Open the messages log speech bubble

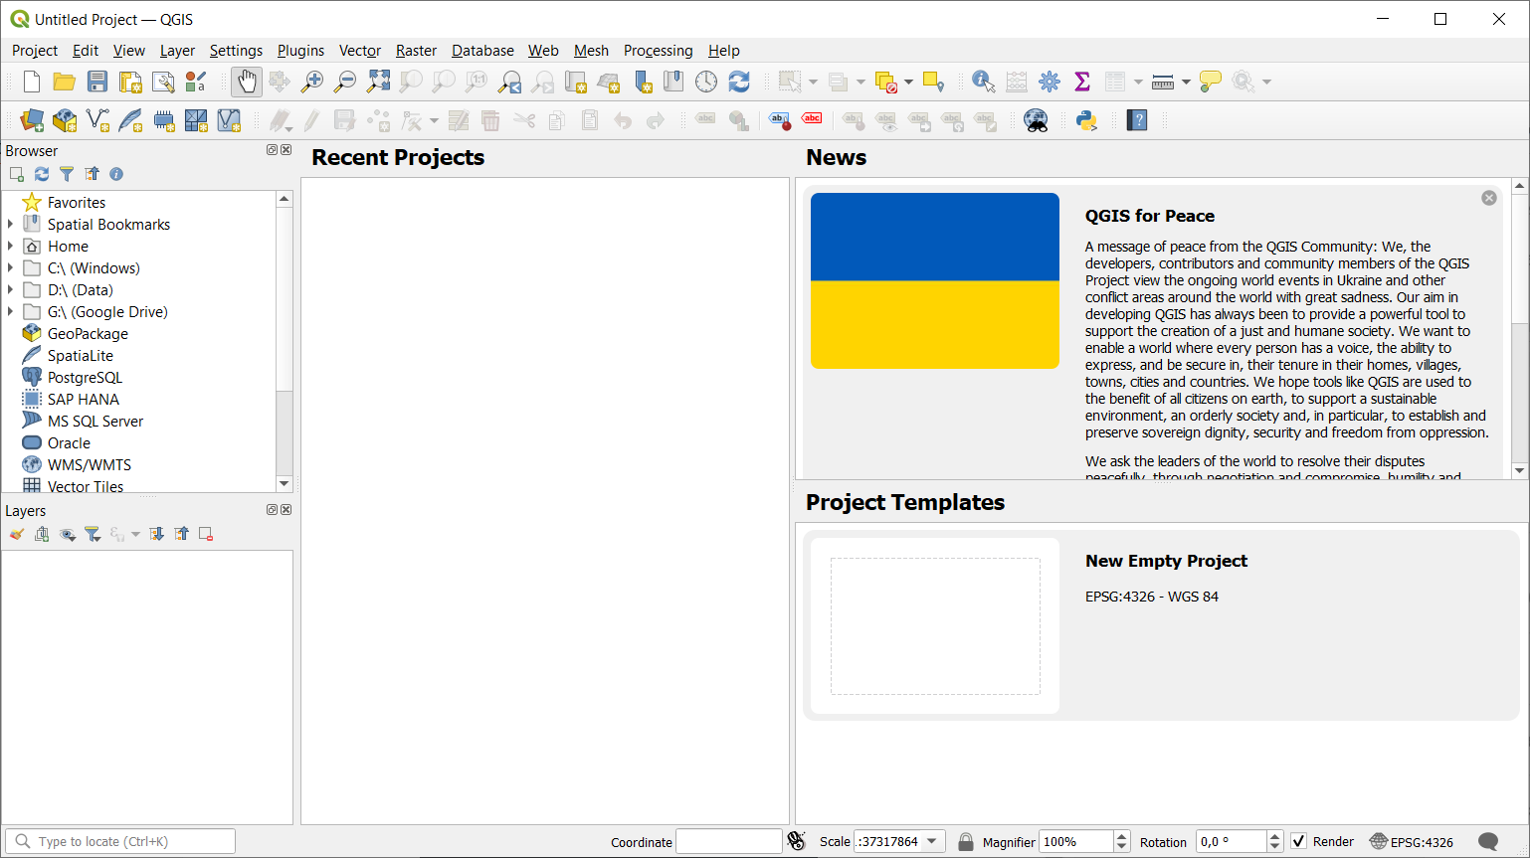(x=1488, y=841)
